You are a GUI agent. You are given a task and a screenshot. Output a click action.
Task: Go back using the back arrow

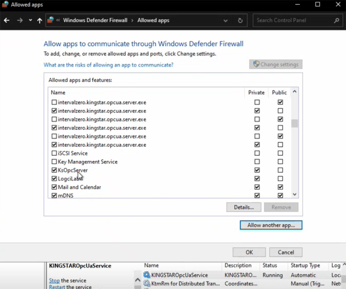point(6,20)
